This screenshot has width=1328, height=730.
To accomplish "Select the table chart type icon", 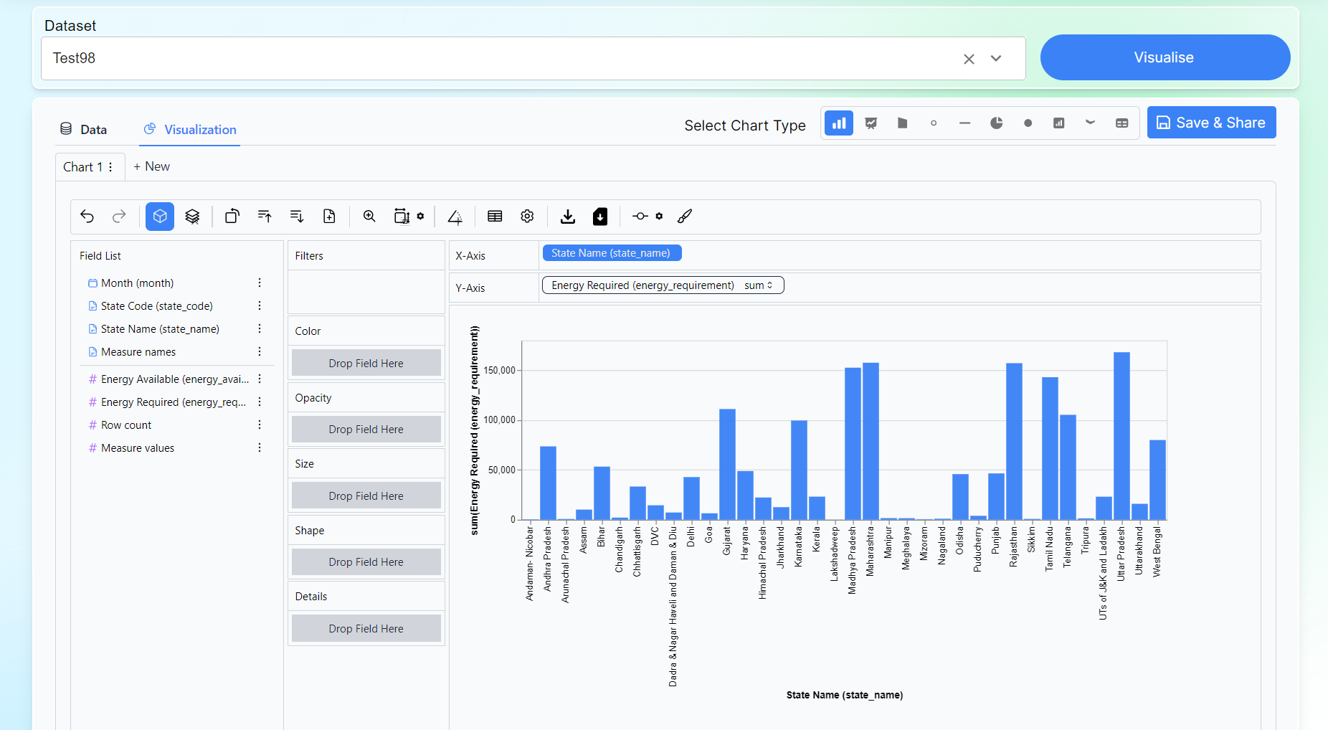I will coord(1122,123).
